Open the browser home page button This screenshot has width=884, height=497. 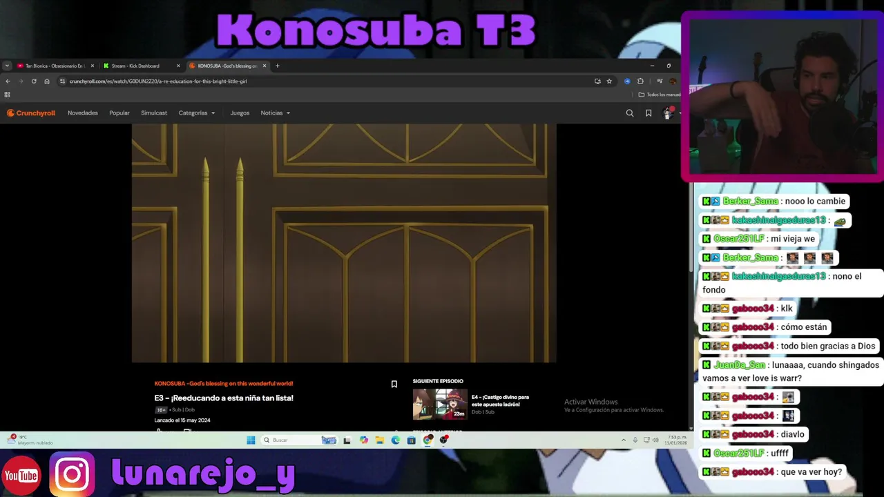(x=47, y=81)
